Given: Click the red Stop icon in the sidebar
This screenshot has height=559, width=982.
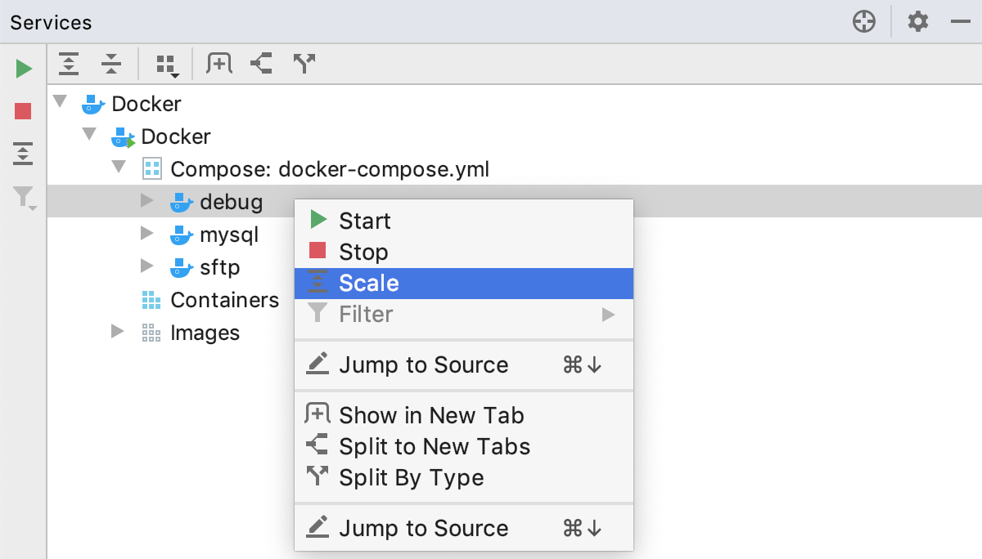Looking at the screenshot, I should (x=22, y=110).
